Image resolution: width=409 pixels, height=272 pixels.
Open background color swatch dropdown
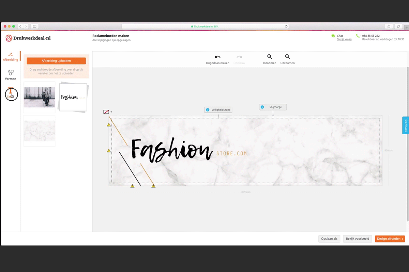106,112
